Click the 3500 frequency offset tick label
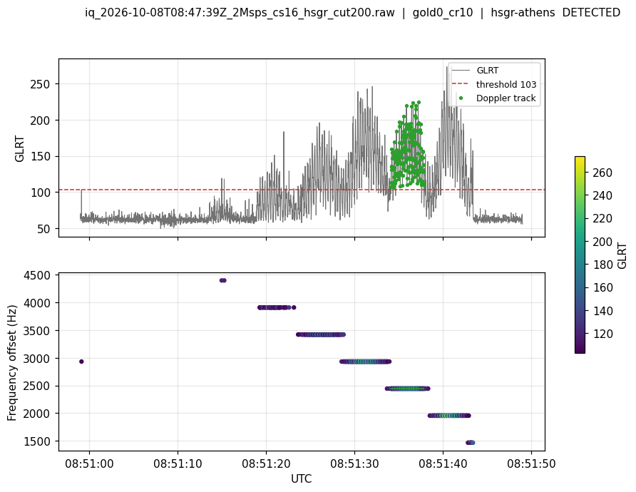Image resolution: width=636 pixels, height=492 pixels. [38, 331]
